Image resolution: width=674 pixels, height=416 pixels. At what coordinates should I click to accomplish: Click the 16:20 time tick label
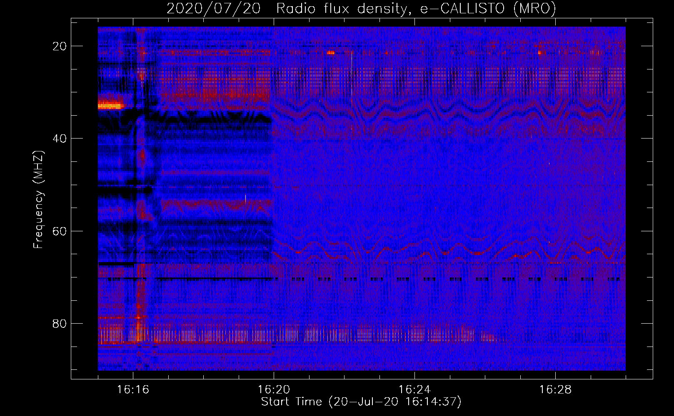pos(274,390)
